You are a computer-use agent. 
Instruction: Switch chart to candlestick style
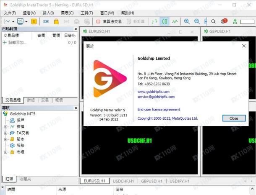[165, 21]
